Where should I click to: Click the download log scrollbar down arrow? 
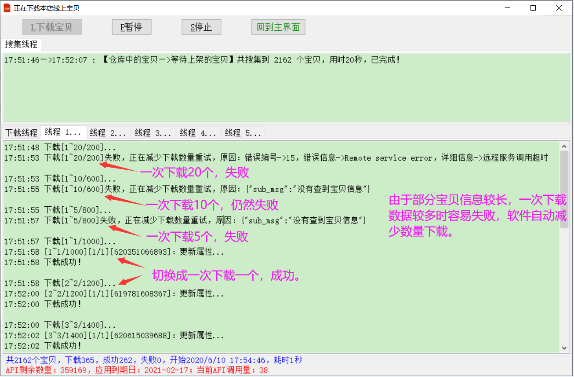point(564,348)
